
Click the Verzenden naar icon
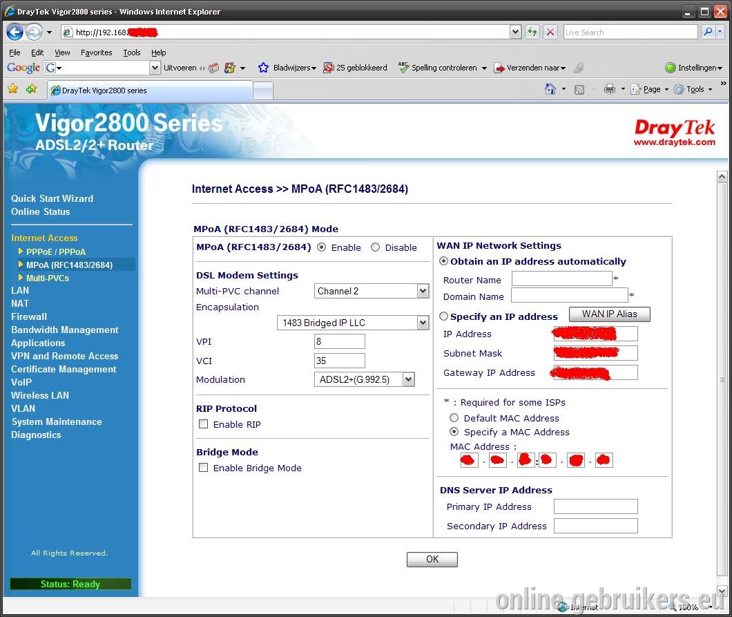tap(499, 68)
